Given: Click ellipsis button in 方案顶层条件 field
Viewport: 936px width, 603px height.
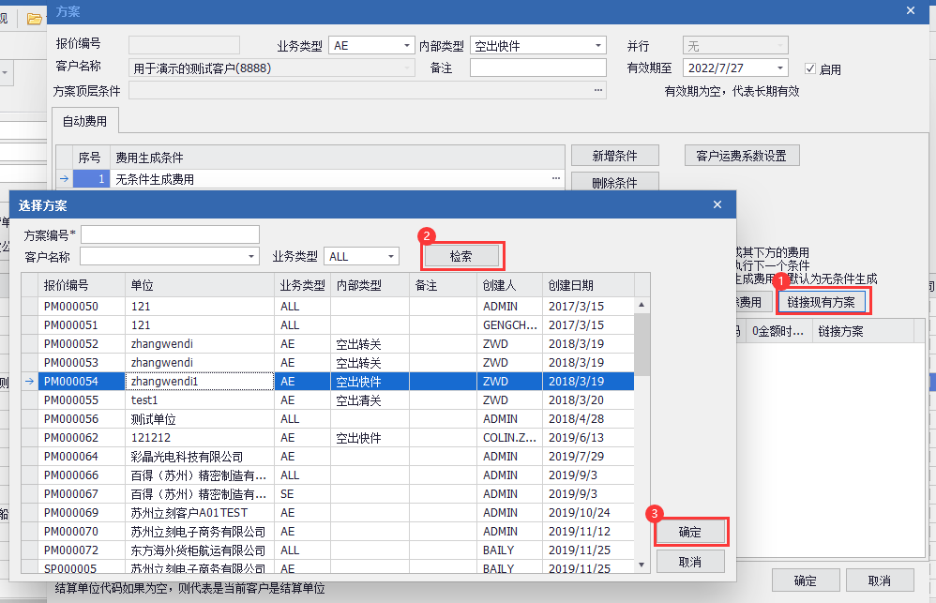Looking at the screenshot, I should 597,90.
